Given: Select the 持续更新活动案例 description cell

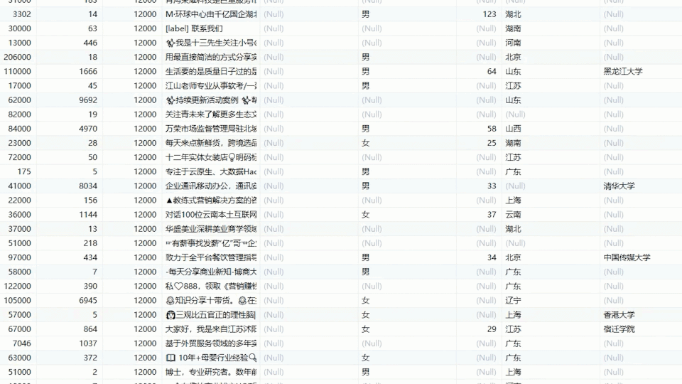Looking at the screenshot, I should [x=211, y=100].
